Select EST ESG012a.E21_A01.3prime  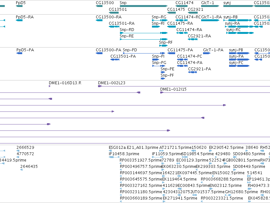(x=134, y=148)
